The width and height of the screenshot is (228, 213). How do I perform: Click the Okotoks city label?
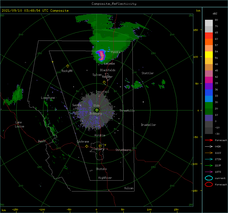coord(101,169)
